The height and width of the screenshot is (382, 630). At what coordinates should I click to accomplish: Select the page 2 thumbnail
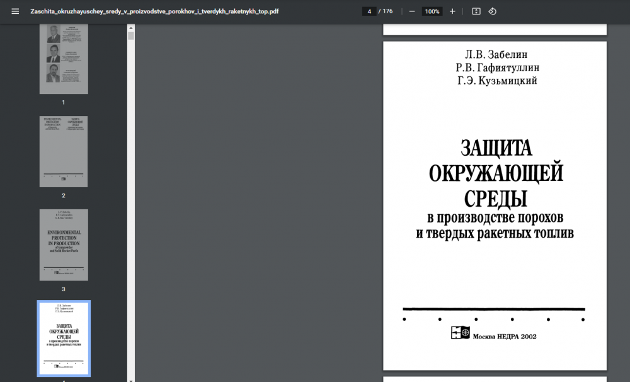pos(64,151)
